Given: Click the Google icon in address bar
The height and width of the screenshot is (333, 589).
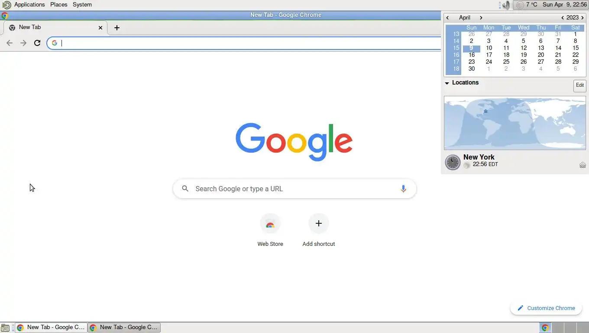Looking at the screenshot, I should (x=55, y=43).
